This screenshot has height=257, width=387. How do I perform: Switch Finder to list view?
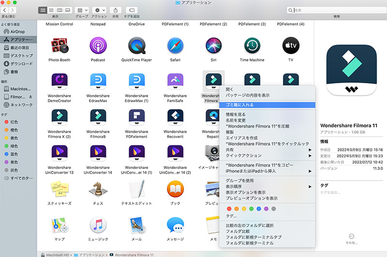[51, 10]
